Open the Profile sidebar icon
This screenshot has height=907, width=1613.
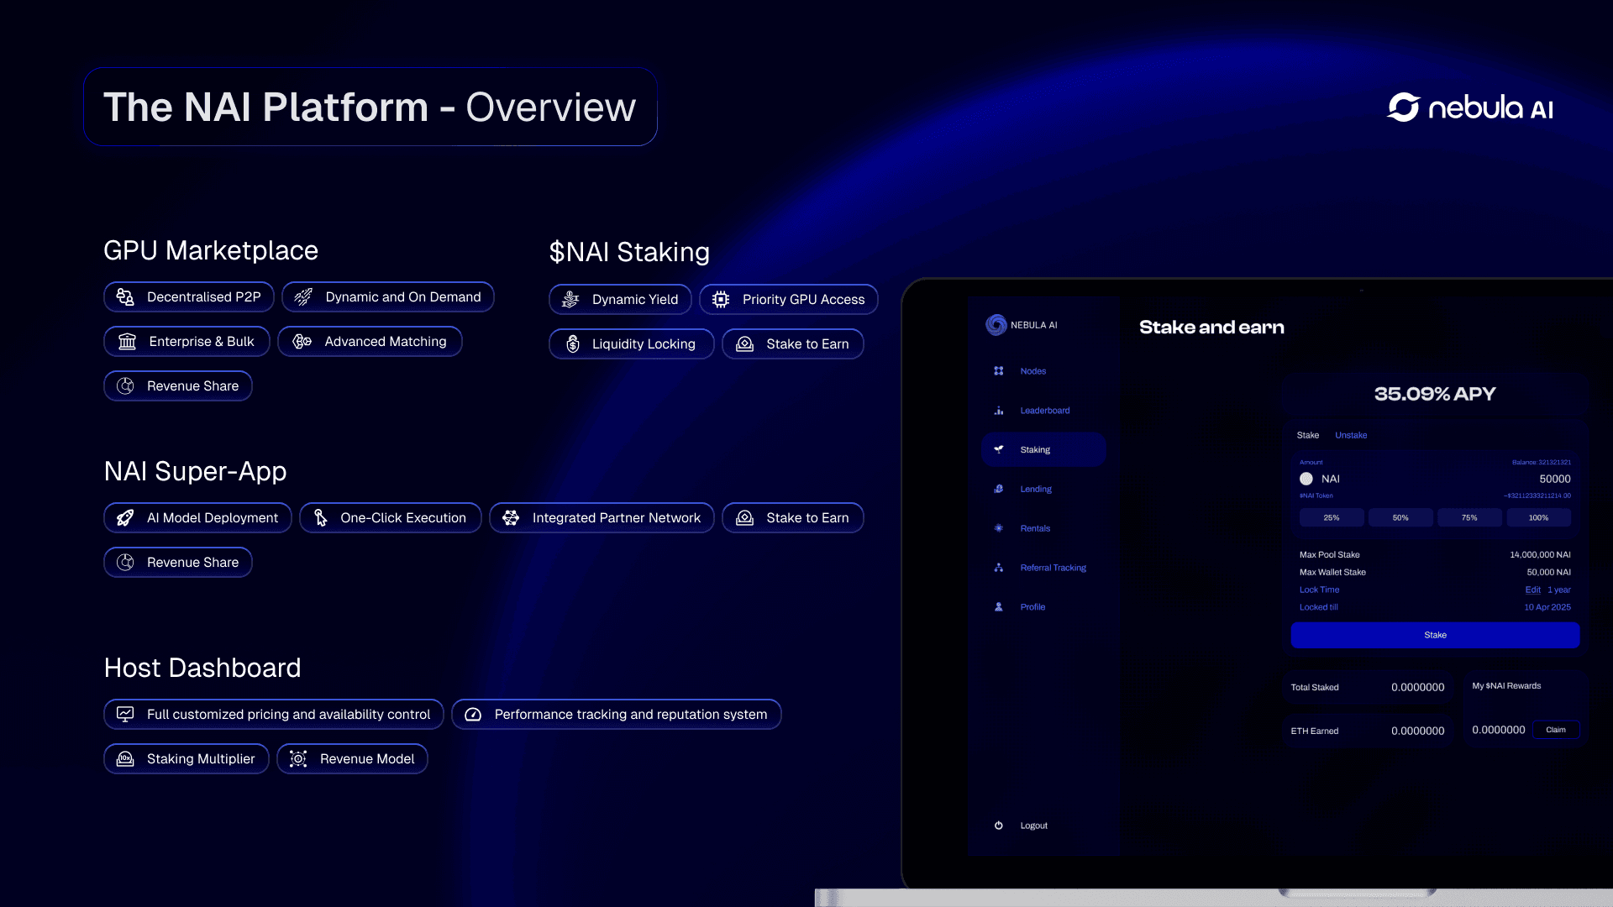(x=999, y=607)
